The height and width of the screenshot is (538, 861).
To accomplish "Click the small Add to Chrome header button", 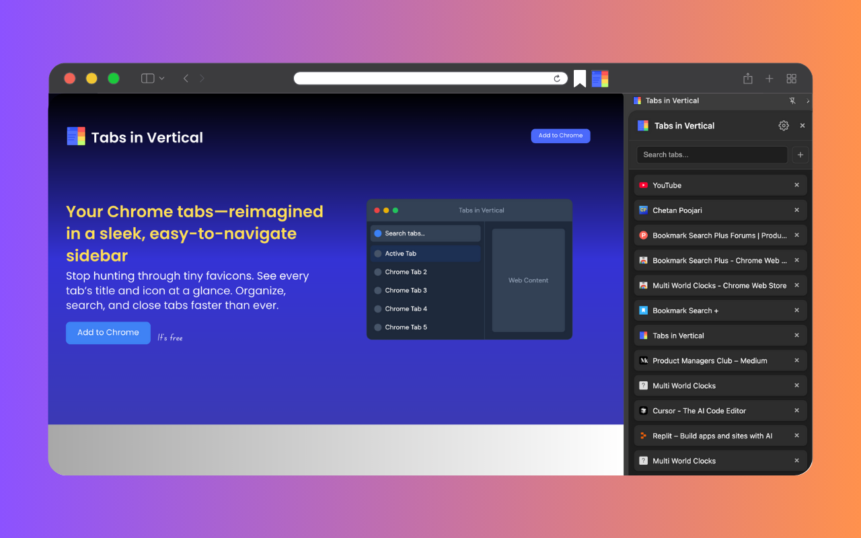I will [560, 136].
